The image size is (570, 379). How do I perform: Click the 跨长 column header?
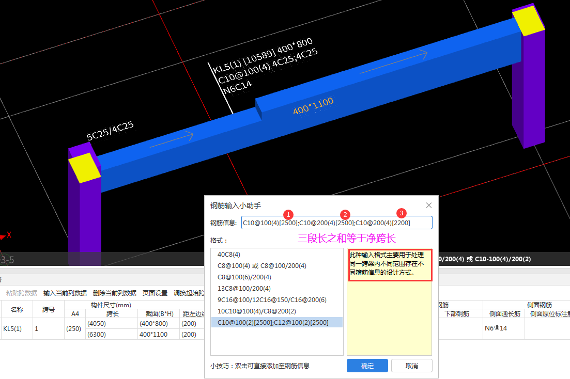coord(112,313)
